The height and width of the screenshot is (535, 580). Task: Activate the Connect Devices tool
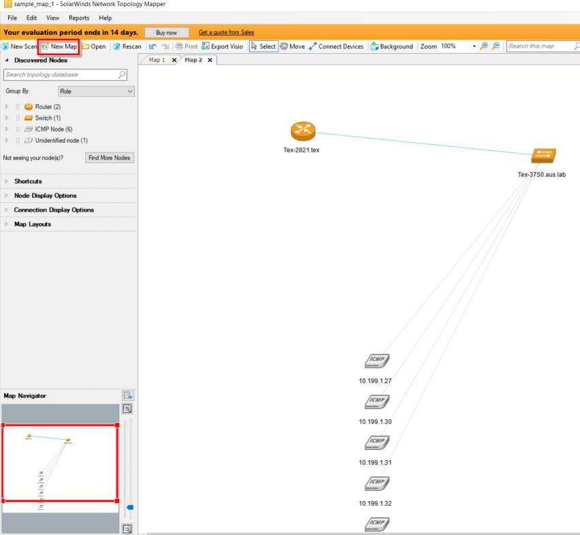336,46
